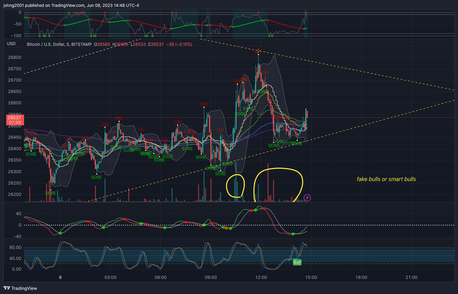Image resolution: width=458 pixels, height=294 pixels.
Task: Click the 0.00 level label in stochastic pane
Action: coord(17,269)
